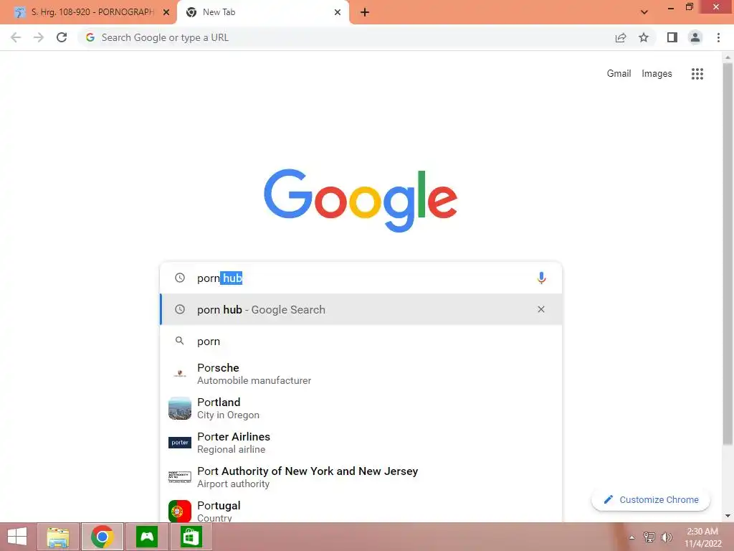Click the vertical page scrollbar
The width and height of the screenshot is (734, 551).
coord(728,253)
